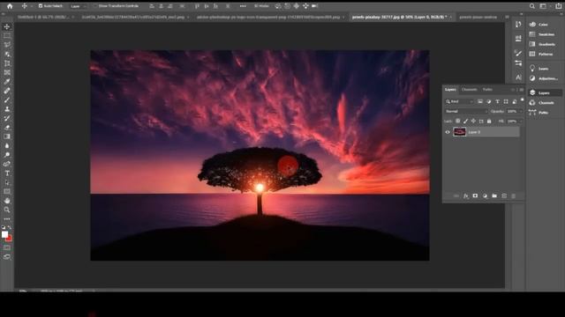Click the white foreground color swatch
This screenshot has width=565, height=317.
pyautogui.click(x=4, y=234)
